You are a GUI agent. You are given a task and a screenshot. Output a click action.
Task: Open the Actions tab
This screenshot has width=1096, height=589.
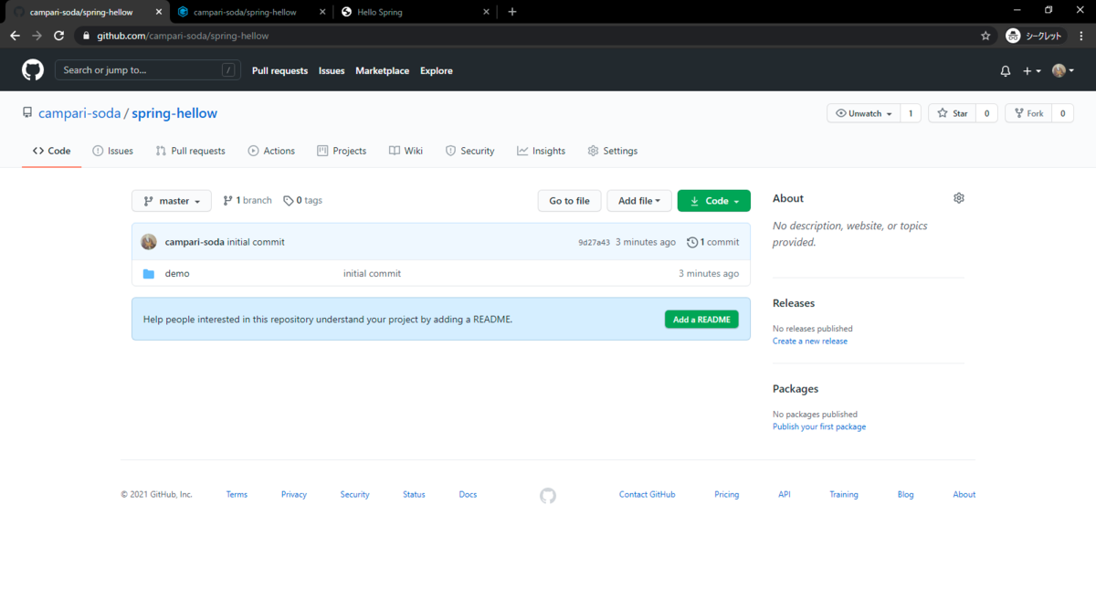271,151
